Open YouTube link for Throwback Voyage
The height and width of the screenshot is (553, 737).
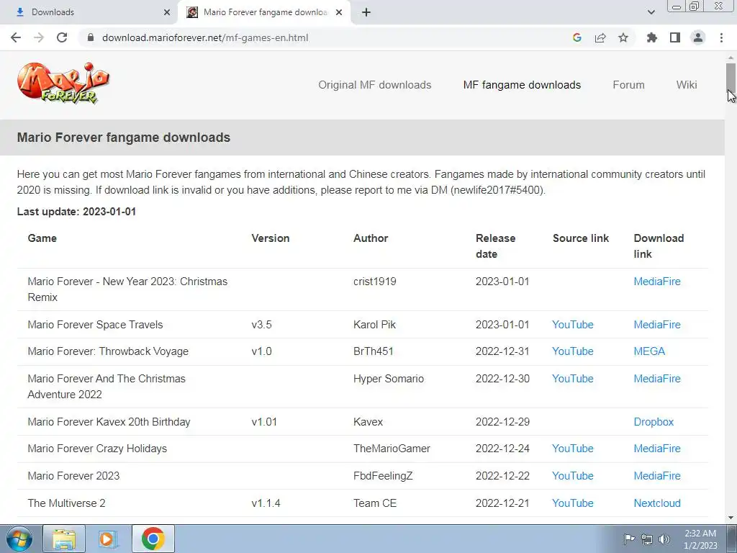pyautogui.click(x=572, y=351)
